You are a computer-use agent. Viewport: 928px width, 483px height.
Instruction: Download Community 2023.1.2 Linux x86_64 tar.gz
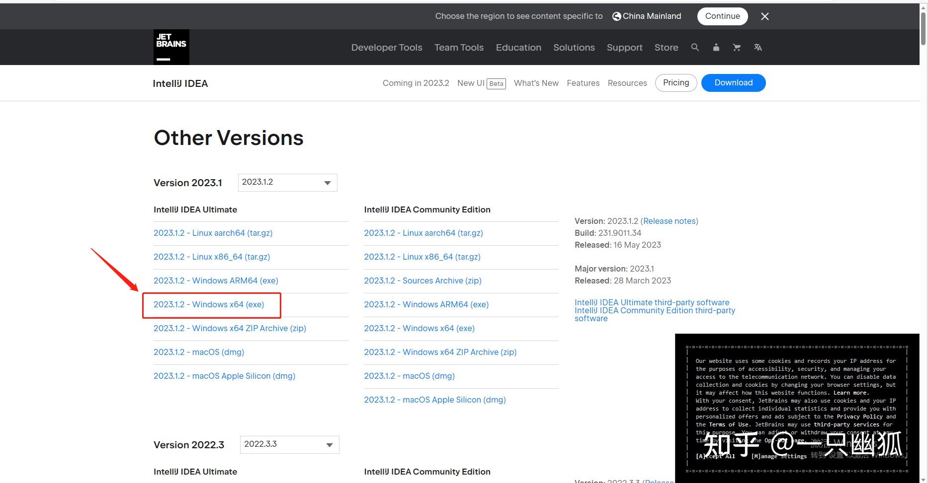pyautogui.click(x=422, y=257)
